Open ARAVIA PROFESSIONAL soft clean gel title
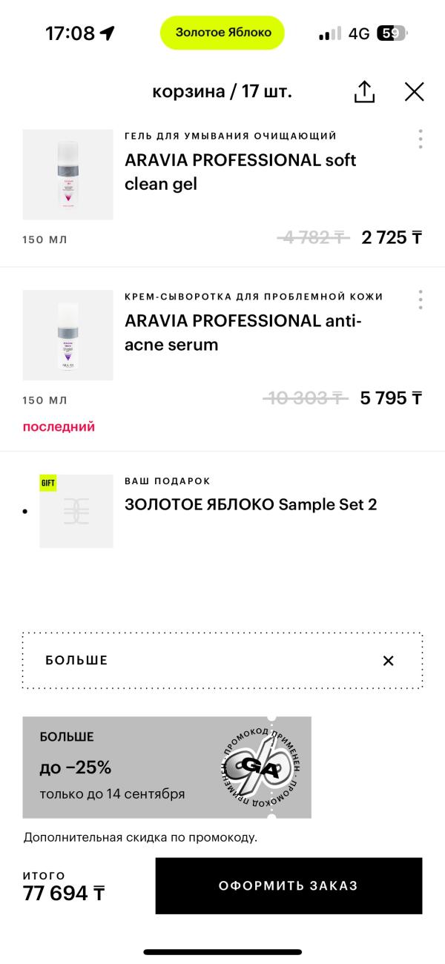The height and width of the screenshot is (964, 445). 240,172
